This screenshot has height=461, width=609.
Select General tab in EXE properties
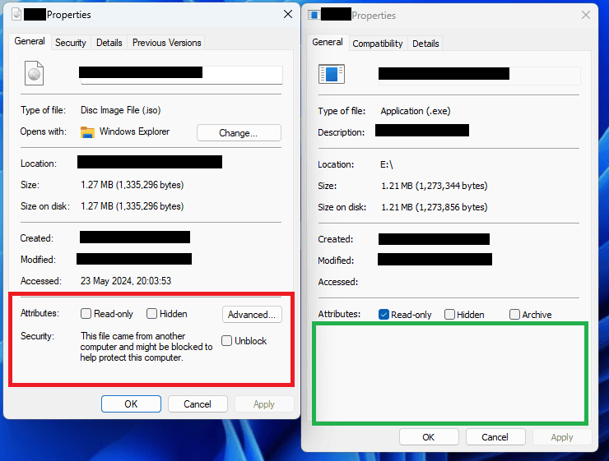328,42
